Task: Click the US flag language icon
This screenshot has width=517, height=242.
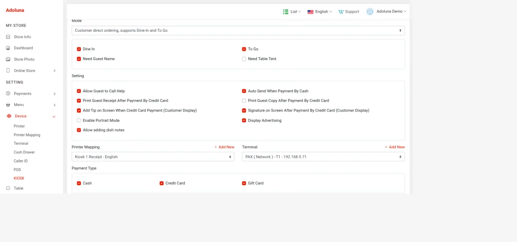Action: tap(311, 12)
